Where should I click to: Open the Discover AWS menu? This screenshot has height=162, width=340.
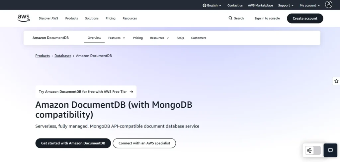tap(48, 18)
